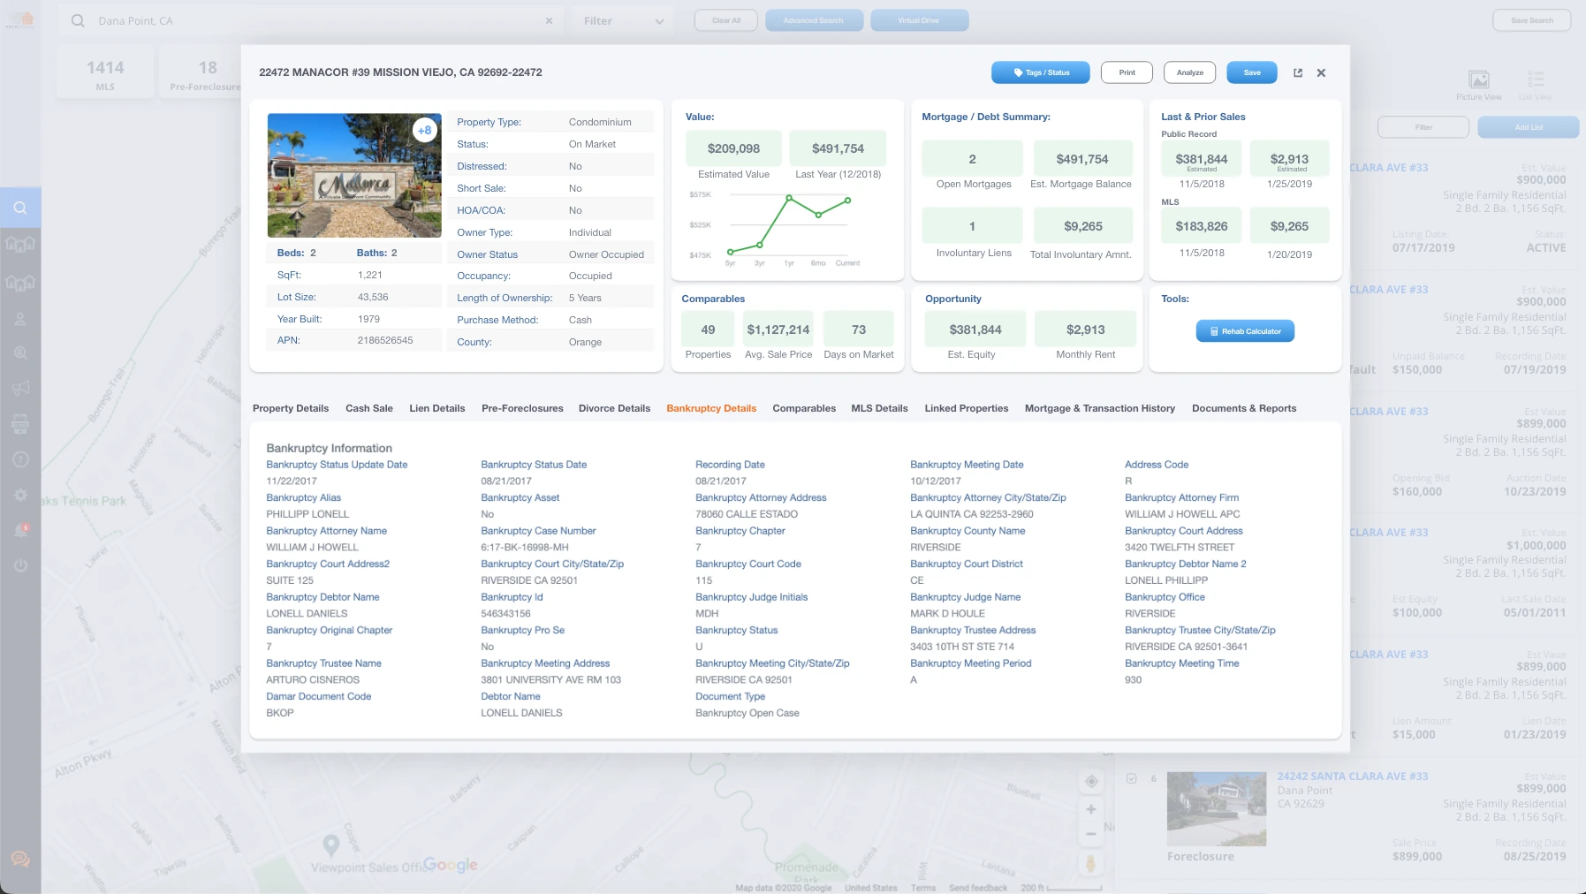The height and width of the screenshot is (894, 1586).
Task: Open the Divorce Details tab
Action: tap(614, 408)
